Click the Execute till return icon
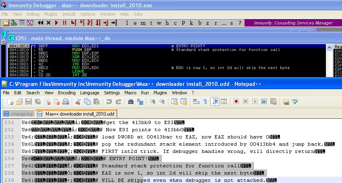The width and height of the screenshot is (342, 183). 106,22
